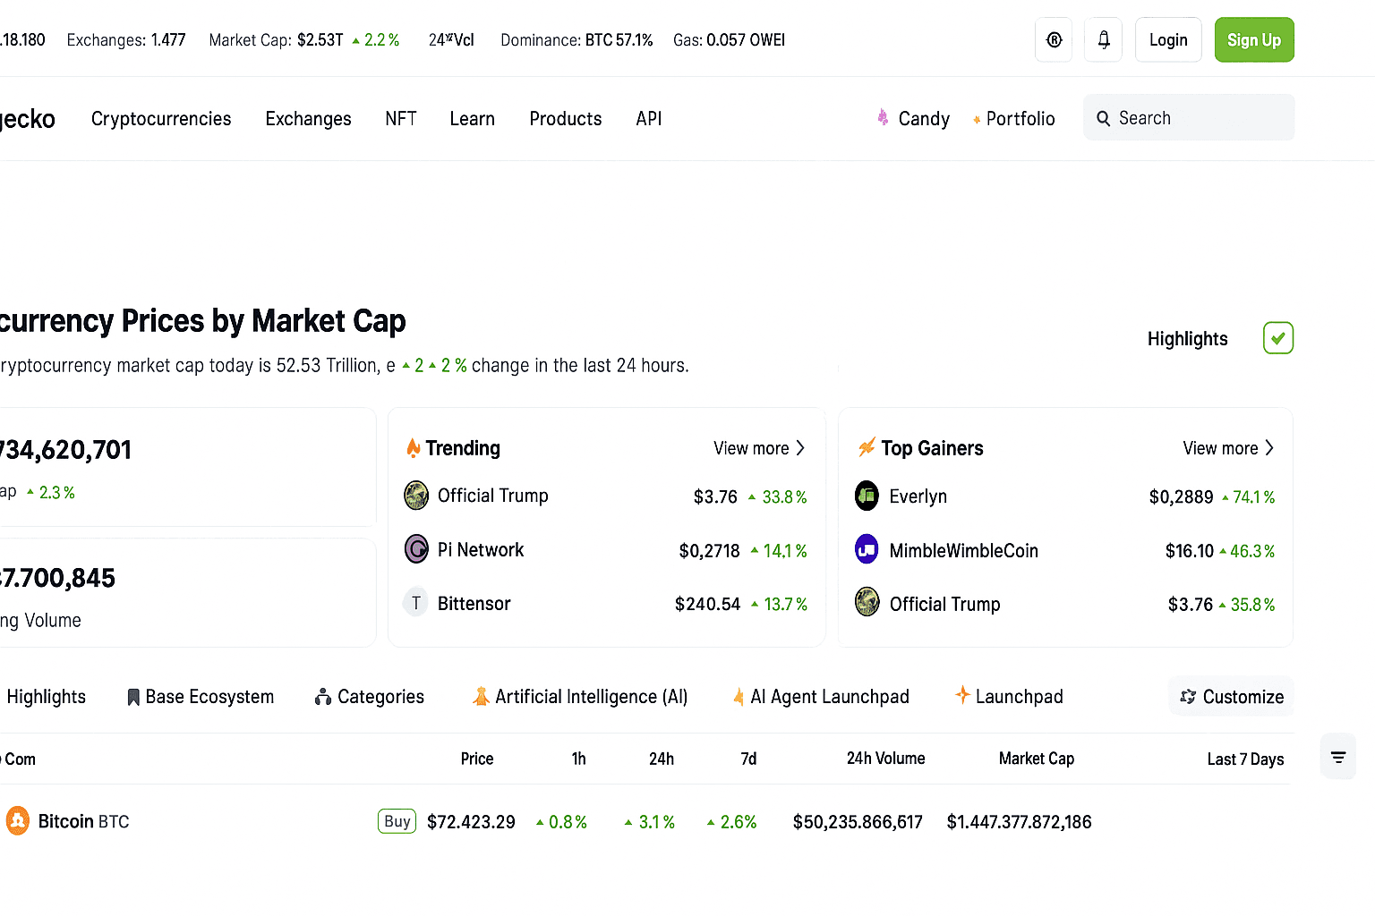Open the Cryptocurrencies menu
The image size is (1375, 916).
pos(161,119)
